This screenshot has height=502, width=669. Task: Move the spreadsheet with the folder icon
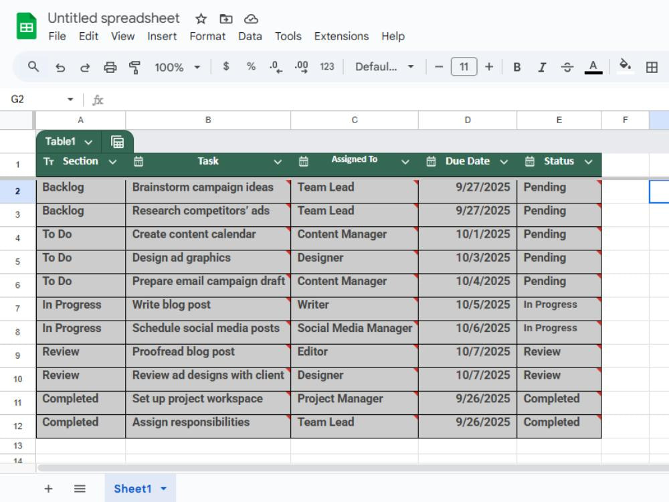[225, 19]
